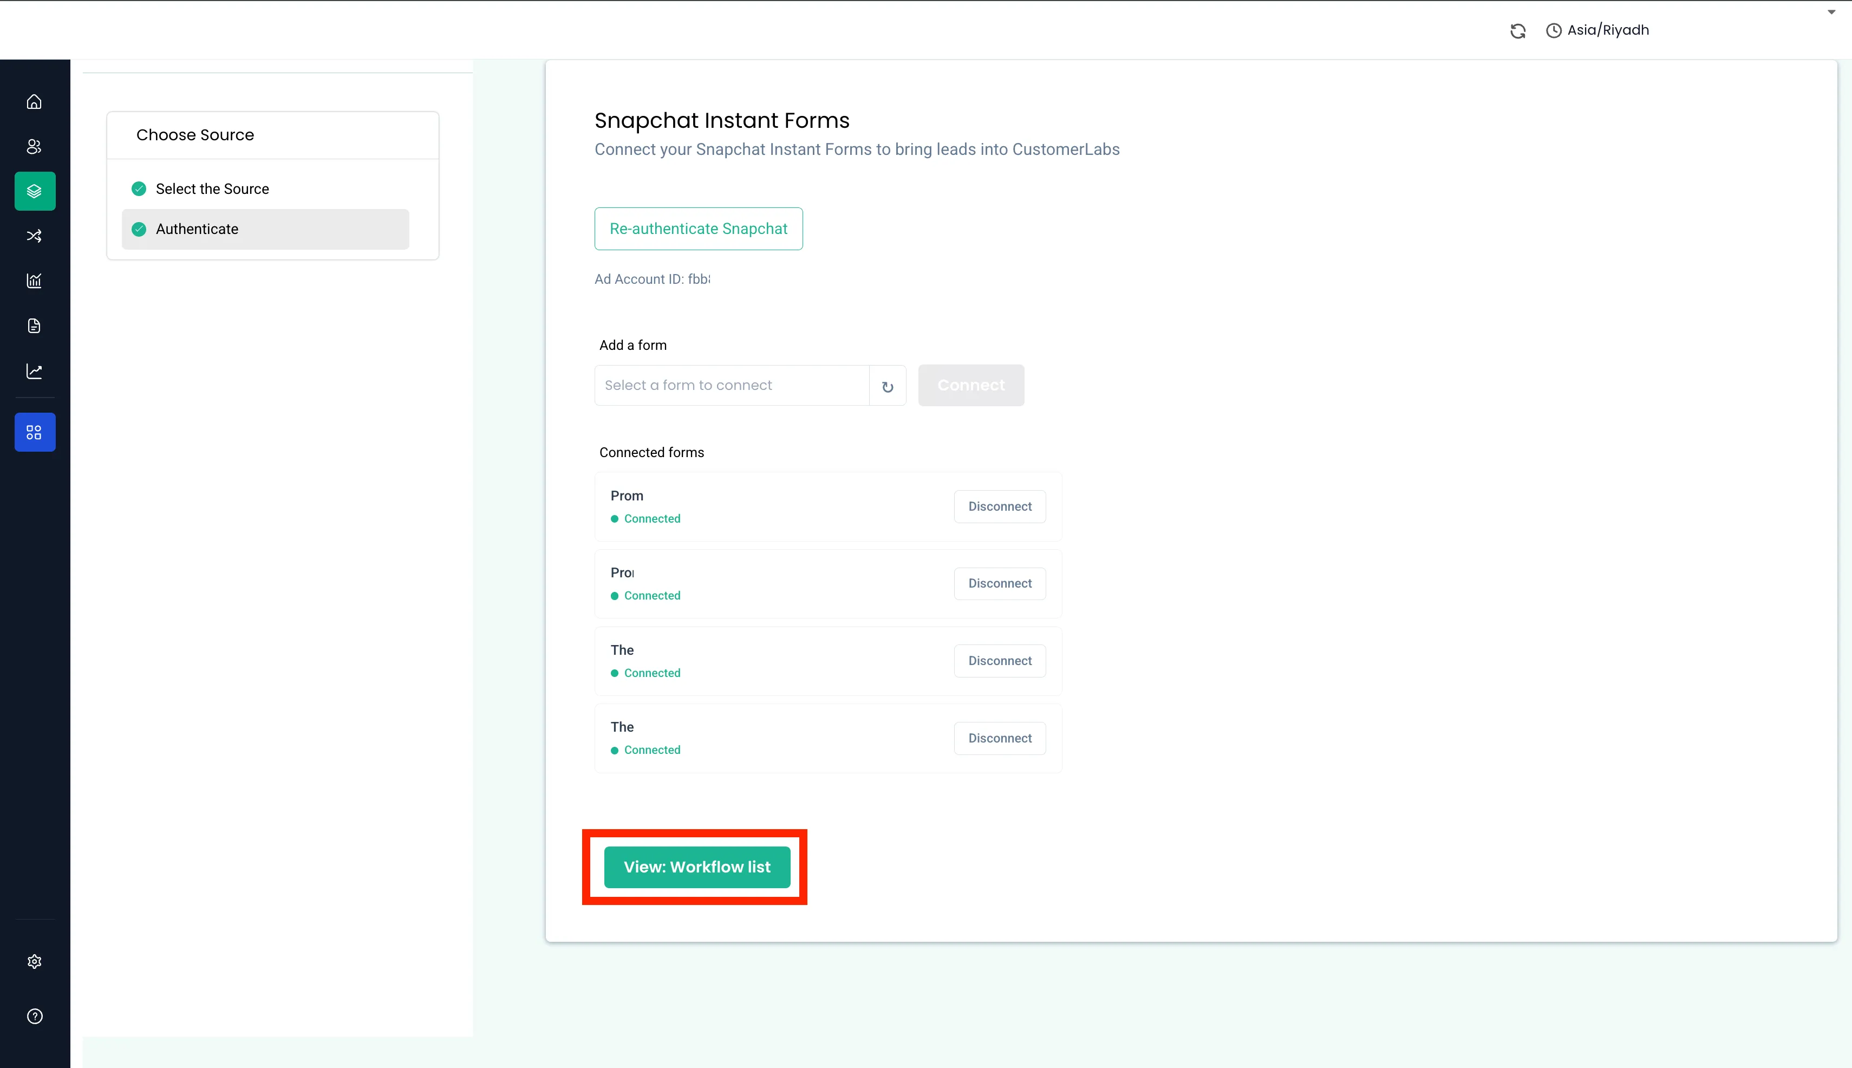Expand the top-right caret dropdown

tap(1831, 12)
